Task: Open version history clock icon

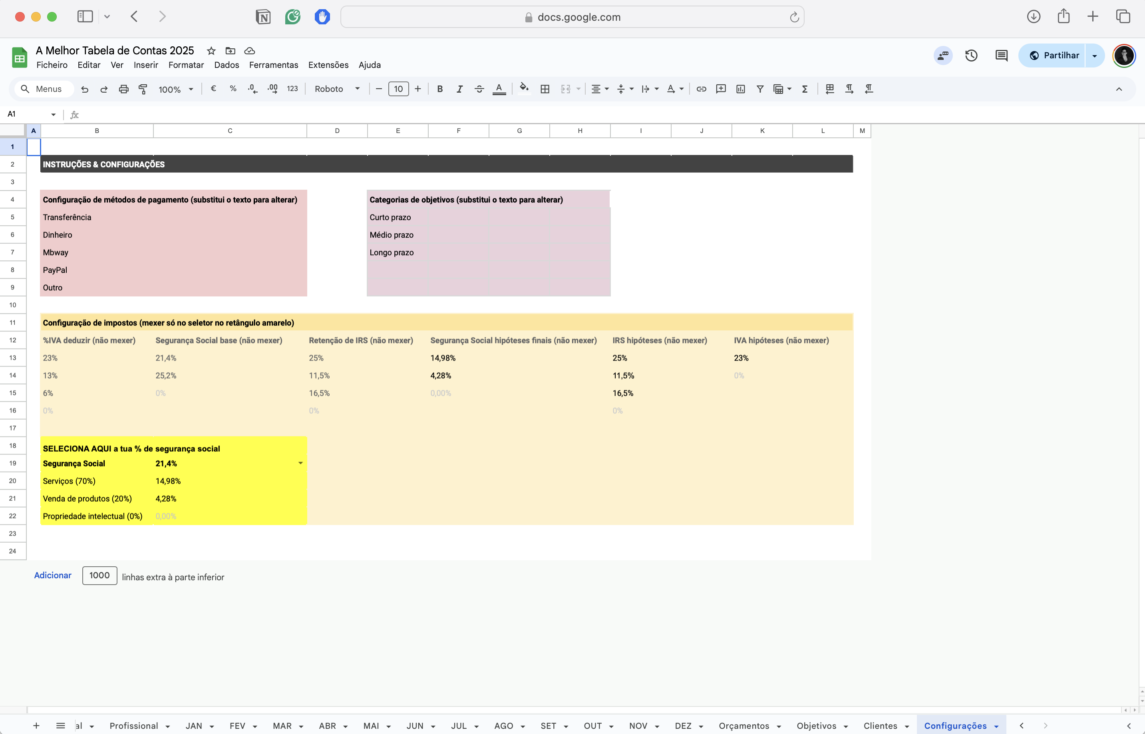Action: point(971,56)
